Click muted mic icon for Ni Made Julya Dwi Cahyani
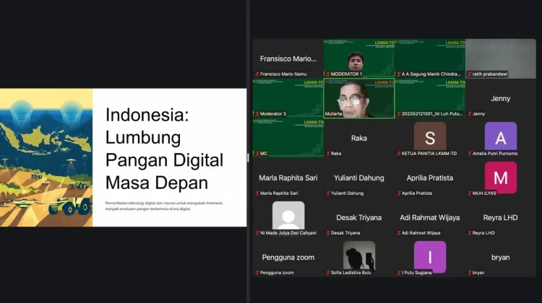Image resolution: width=542 pixels, height=303 pixels. (257, 233)
